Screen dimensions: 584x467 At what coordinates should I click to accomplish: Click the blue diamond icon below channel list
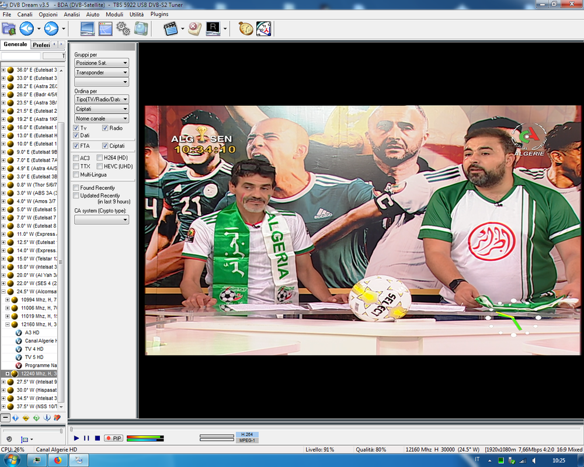tap(15, 418)
